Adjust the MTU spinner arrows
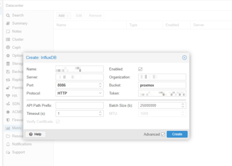 pos(183,114)
